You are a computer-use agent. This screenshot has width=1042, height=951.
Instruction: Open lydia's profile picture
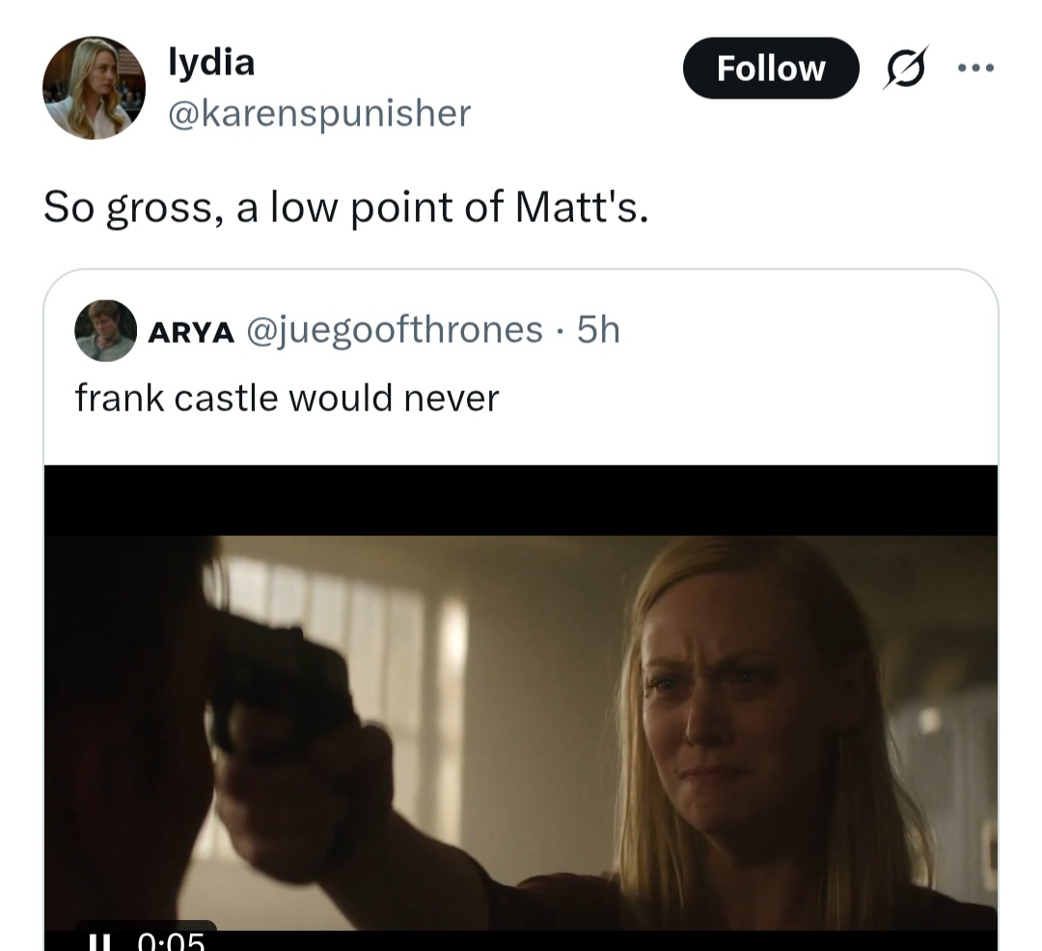click(x=94, y=88)
